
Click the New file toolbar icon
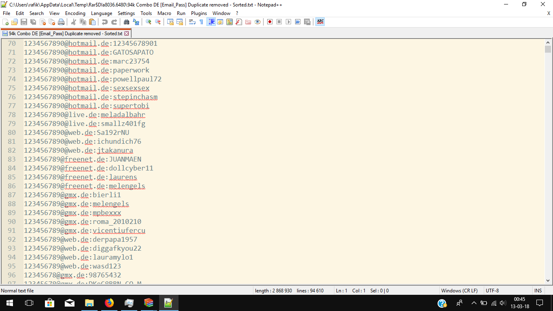(x=5, y=22)
